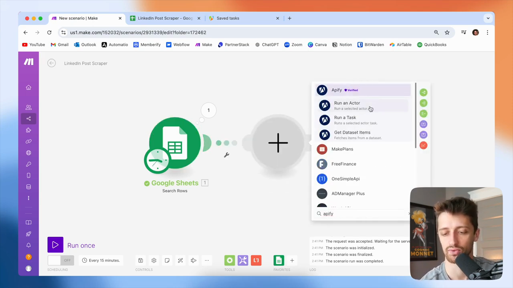Click the browser Back button

point(26,32)
